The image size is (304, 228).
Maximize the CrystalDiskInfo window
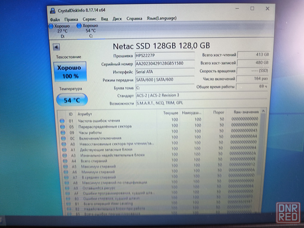[252, 9]
